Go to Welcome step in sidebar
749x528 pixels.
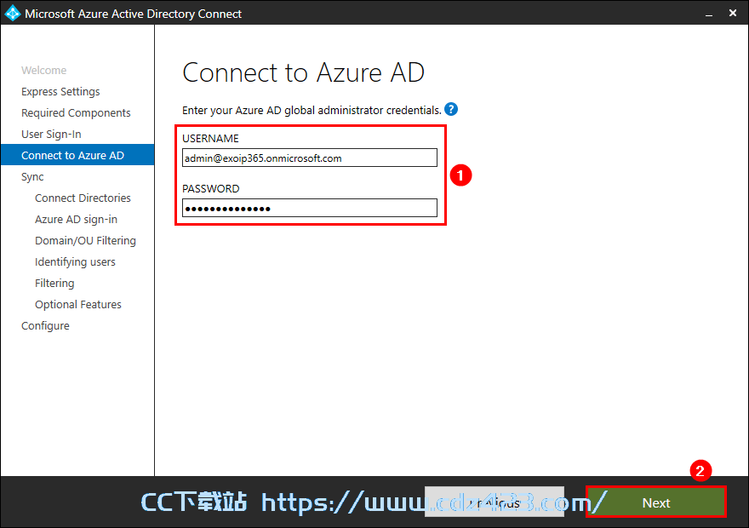(x=44, y=70)
